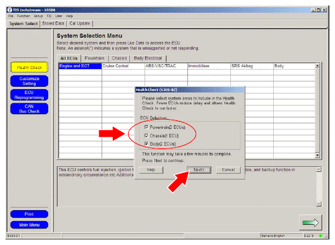Open Customize Setting from the sidebar
This screenshot has width=335, height=245.
coord(29,81)
